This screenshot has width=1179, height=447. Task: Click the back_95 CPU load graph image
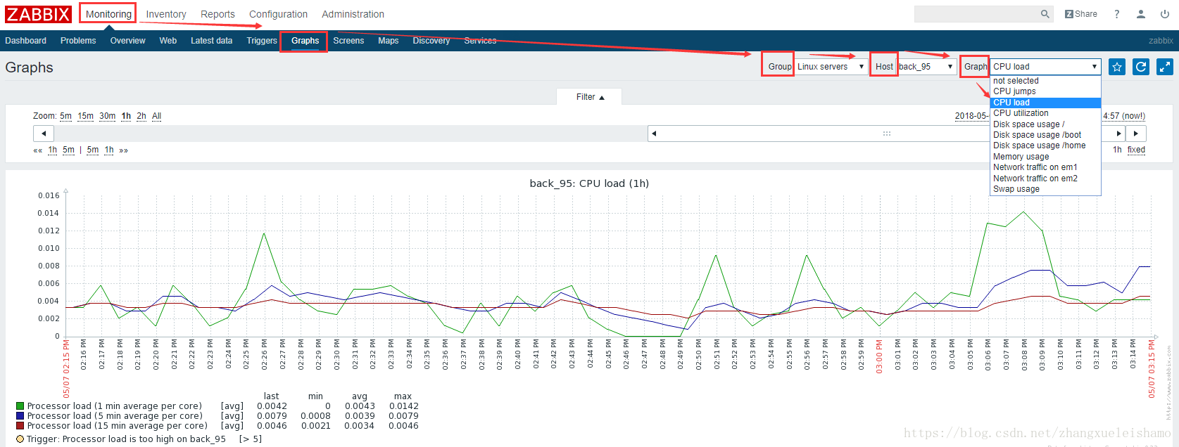[x=589, y=309]
